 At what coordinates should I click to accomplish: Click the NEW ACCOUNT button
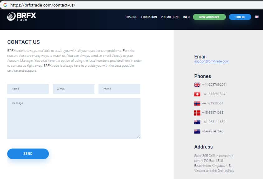pos(209,17)
